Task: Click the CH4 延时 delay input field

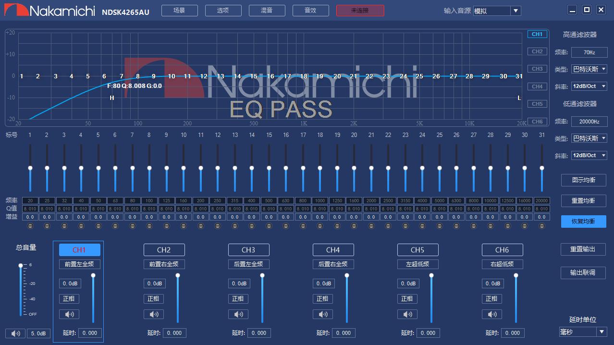Action: click(x=344, y=333)
